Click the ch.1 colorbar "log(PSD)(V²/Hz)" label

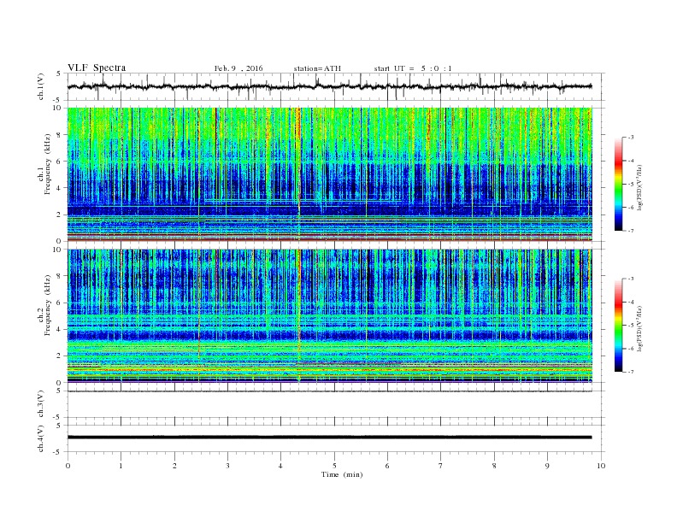[x=640, y=187]
